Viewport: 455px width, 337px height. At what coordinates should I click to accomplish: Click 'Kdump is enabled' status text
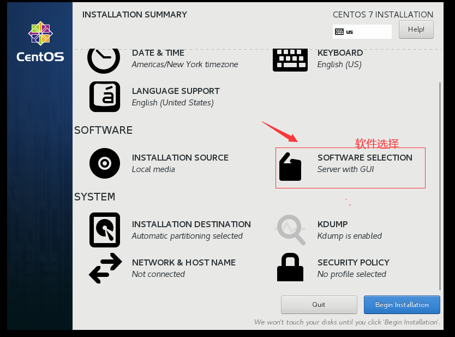click(x=350, y=236)
